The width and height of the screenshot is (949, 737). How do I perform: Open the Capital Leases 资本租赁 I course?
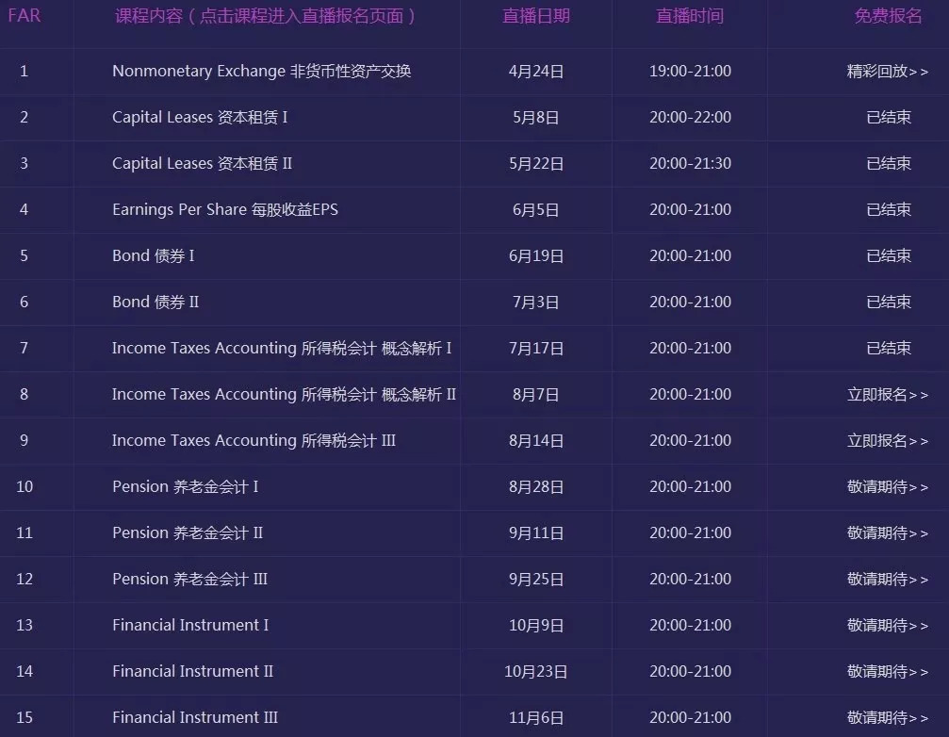pos(202,117)
